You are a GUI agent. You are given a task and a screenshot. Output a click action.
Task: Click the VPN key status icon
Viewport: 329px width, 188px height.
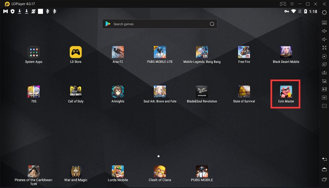click(287, 11)
